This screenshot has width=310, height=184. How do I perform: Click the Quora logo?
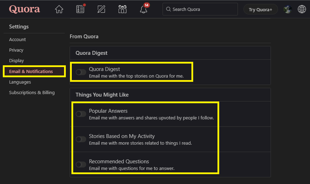25,9
